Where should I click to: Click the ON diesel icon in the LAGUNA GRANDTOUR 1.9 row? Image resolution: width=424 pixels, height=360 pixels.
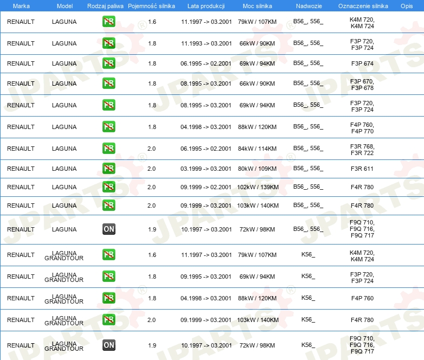pos(108,345)
